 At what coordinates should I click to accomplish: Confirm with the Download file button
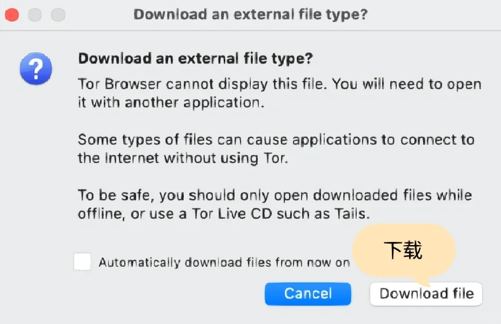tap(426, 294)
